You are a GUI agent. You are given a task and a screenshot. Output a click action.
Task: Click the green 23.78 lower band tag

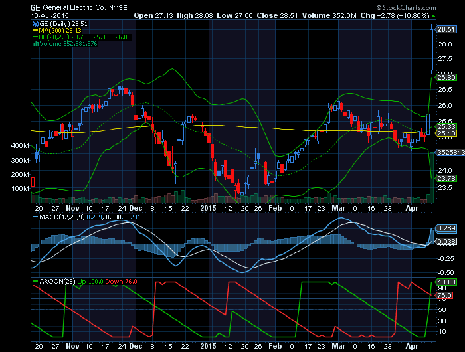pos(446,178)
